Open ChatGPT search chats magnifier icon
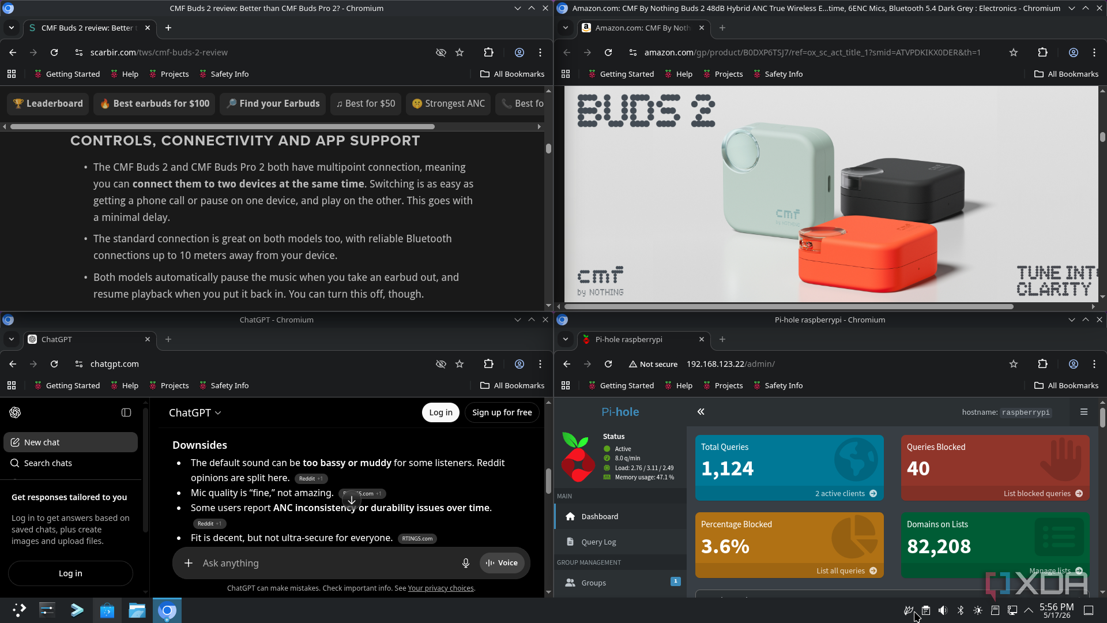 coord(15,463)
